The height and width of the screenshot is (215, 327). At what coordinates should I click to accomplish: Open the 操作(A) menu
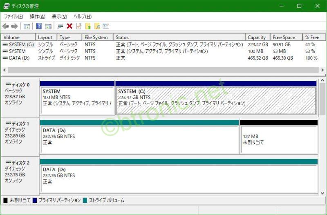[x=38, y=16]
